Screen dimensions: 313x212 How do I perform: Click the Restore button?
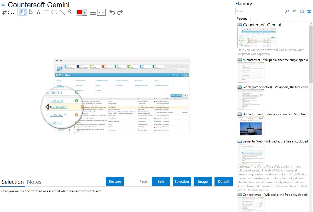click(x=115, y=181)
